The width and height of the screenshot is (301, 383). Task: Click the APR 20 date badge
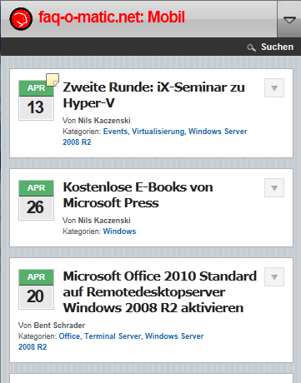(x=36, y=289)
